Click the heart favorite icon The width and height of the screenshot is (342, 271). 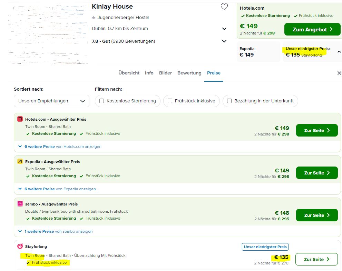pyautogui.click(x=224, y=7)
